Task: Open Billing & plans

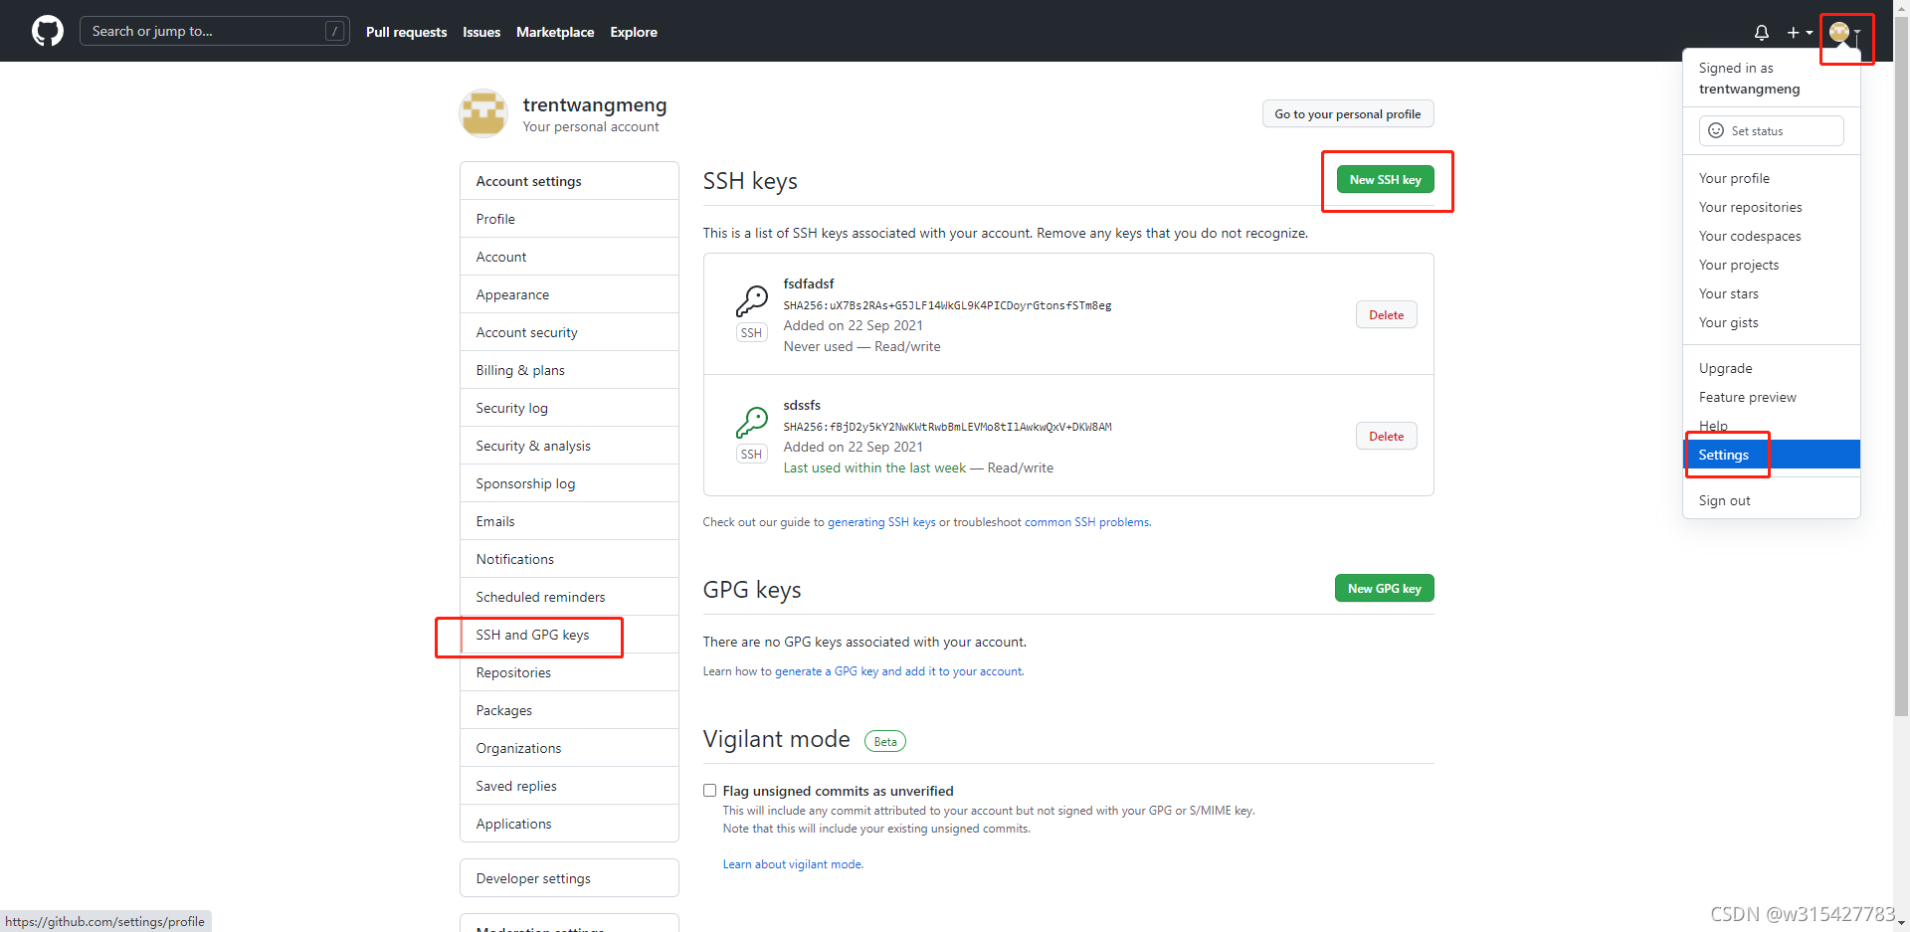Action: click(569, 370)
